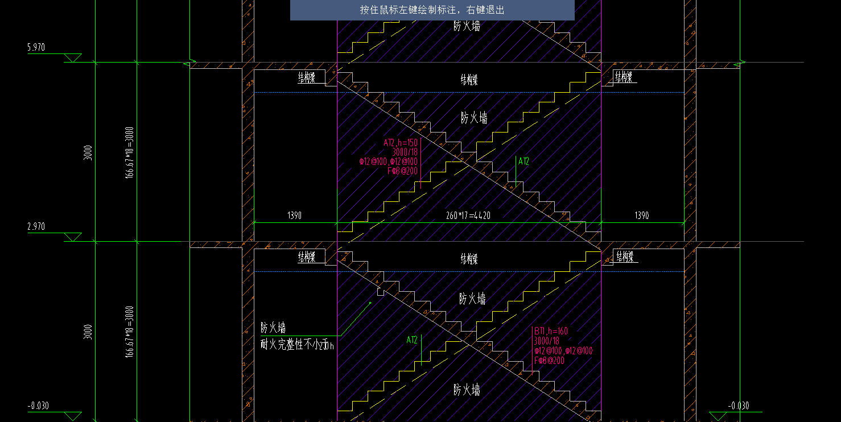Click the green 'AT2' tag on the lower flight
This screenshot has height=422, width=841.
pos(413,340)
